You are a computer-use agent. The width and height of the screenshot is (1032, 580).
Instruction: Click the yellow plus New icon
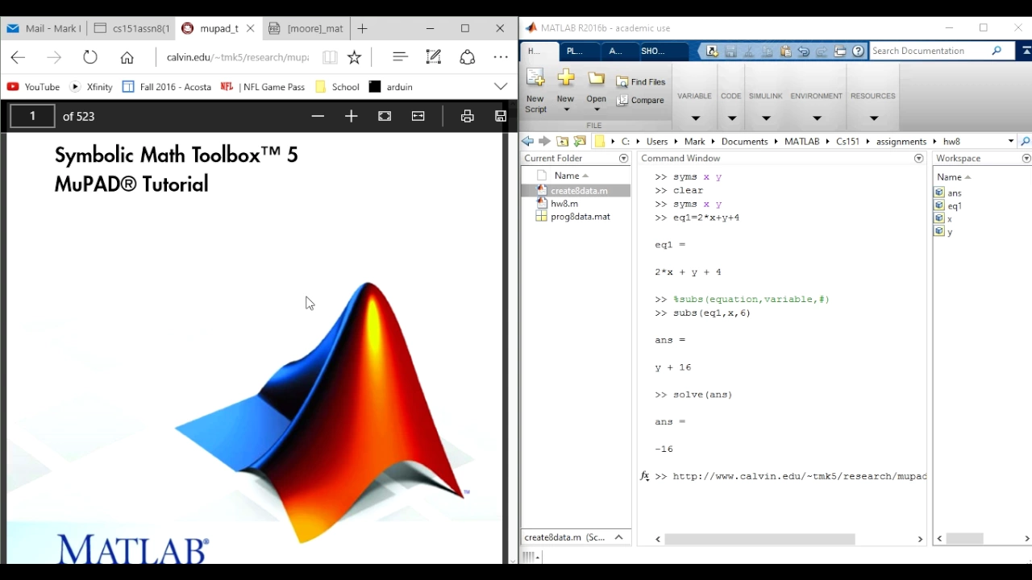pos(565,78)
